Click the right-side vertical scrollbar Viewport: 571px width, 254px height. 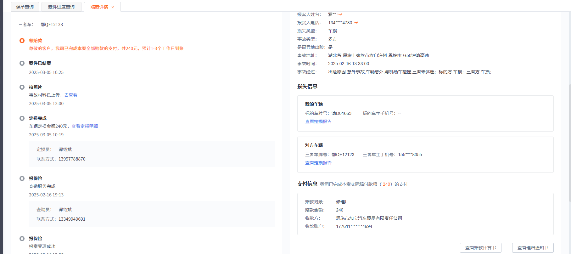(x=569, y=142)
